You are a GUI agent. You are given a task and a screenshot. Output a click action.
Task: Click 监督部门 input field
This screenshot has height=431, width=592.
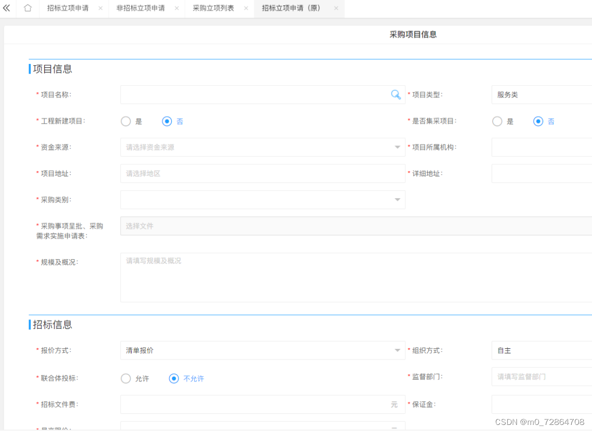tap(542, 377)
